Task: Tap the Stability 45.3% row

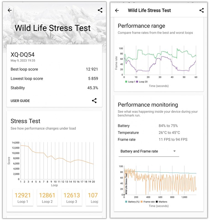Action: pos(54,88)
